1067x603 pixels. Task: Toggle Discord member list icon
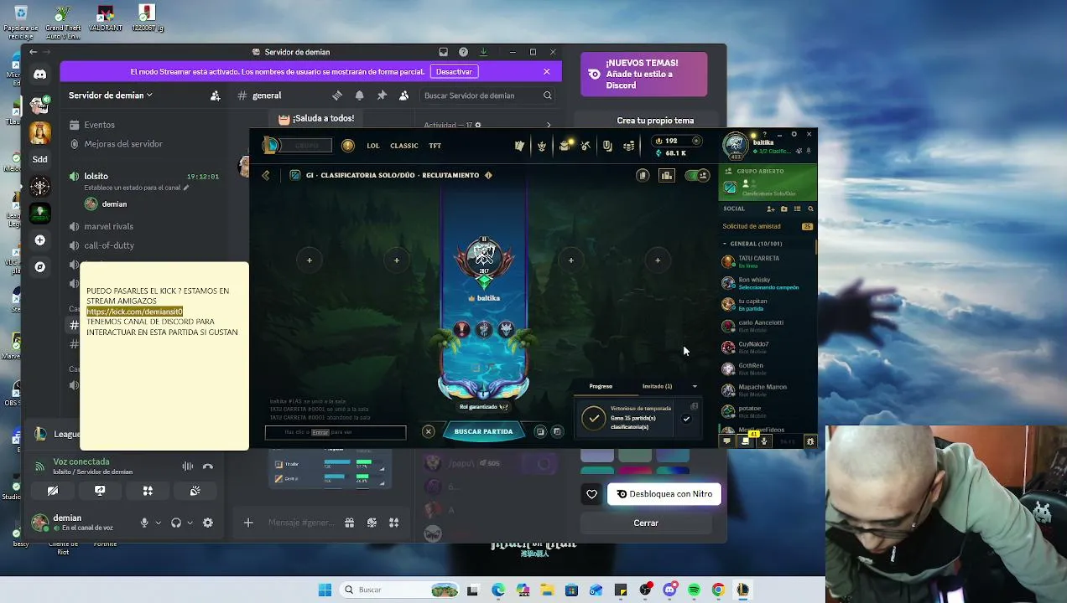[403, 95]
